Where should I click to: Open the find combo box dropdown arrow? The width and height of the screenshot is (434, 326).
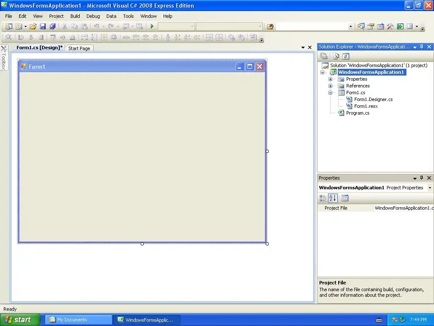tap(351, 26)
